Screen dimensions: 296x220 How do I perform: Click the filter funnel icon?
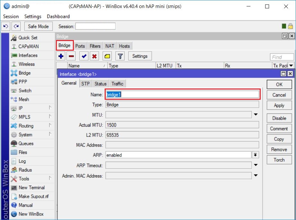120,56
